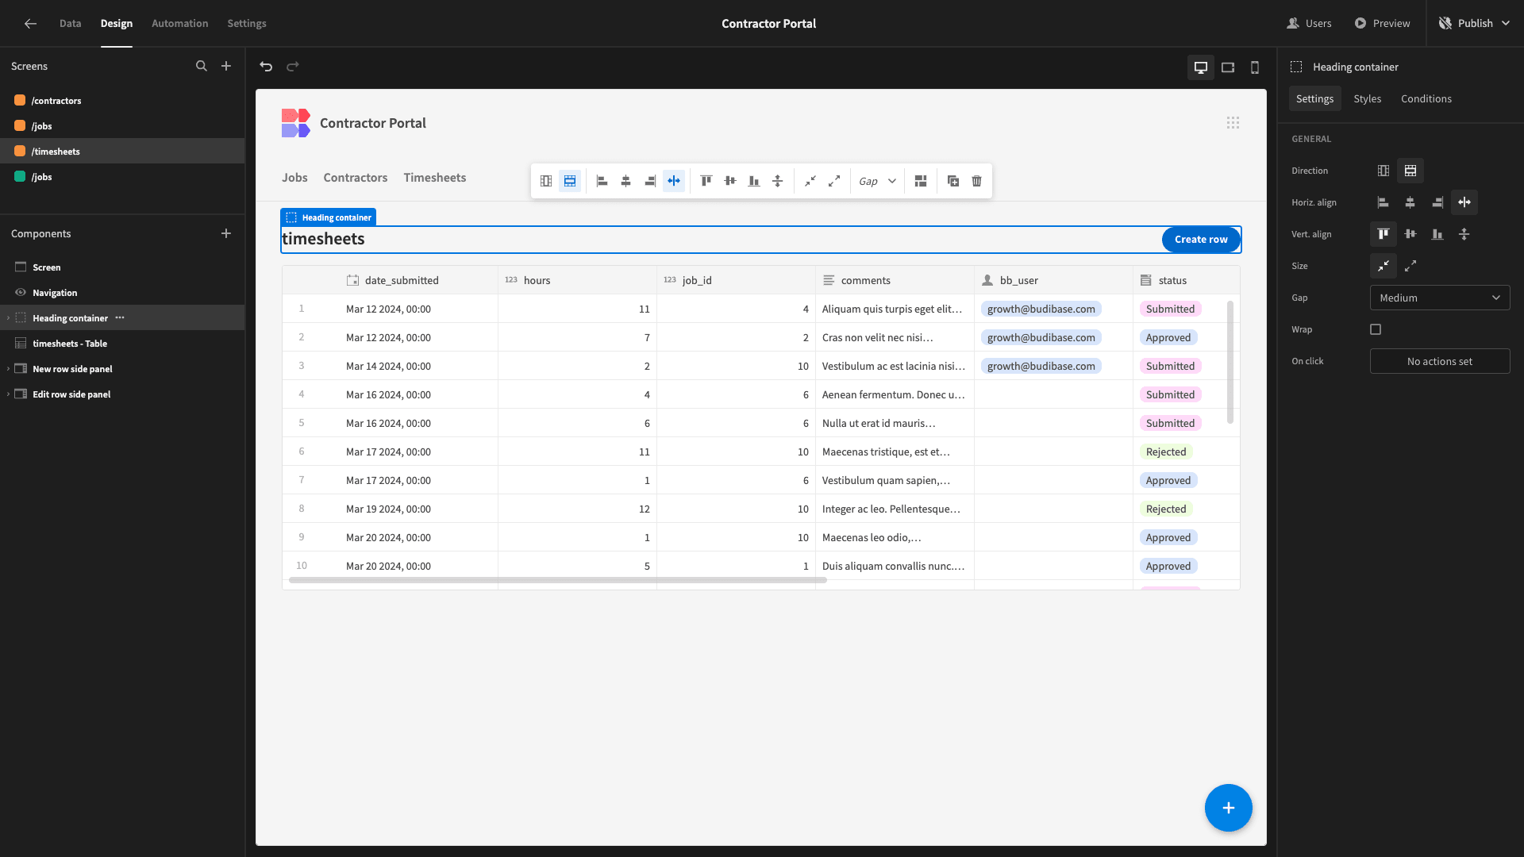Click the table vertical scrollbar
This screenshot has width=1524, height=857.
click(x=1230, y=362)
